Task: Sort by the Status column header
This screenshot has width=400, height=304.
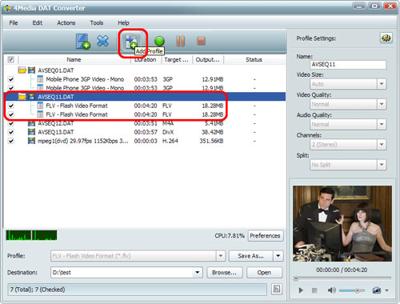Action: click(254, 60)
